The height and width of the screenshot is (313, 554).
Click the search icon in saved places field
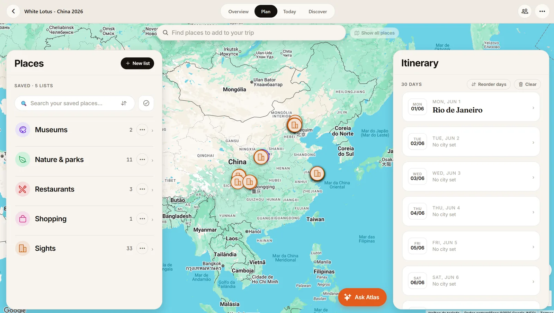pos(24,104)
